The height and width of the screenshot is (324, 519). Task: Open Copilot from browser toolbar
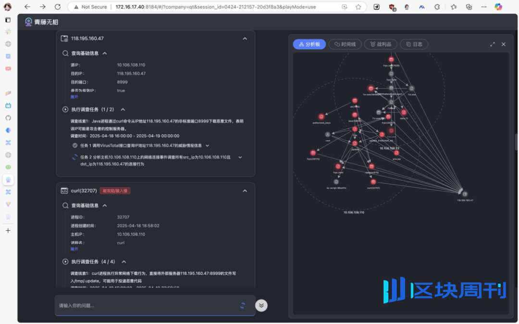498,7
